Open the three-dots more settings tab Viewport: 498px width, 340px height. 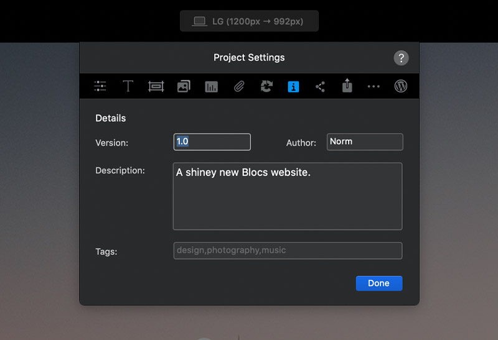click(x=374, y=86)
